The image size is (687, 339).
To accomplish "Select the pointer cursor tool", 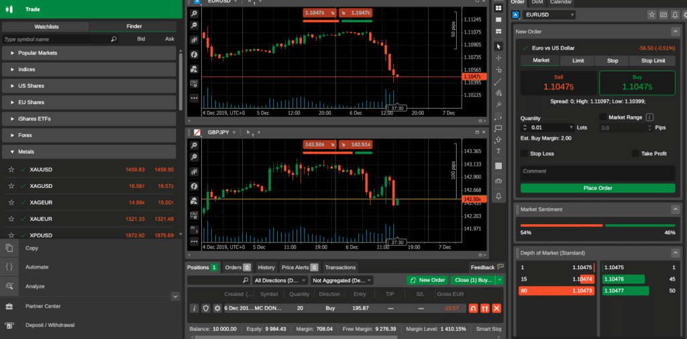I will pyautogui.click(x=498, y=46).
